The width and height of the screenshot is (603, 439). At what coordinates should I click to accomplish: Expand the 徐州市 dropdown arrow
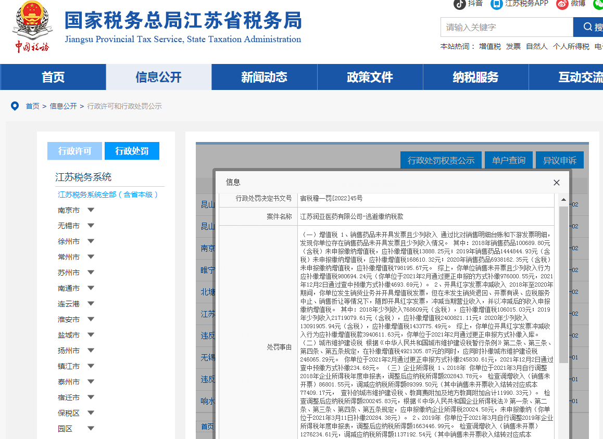click(91, 241)
